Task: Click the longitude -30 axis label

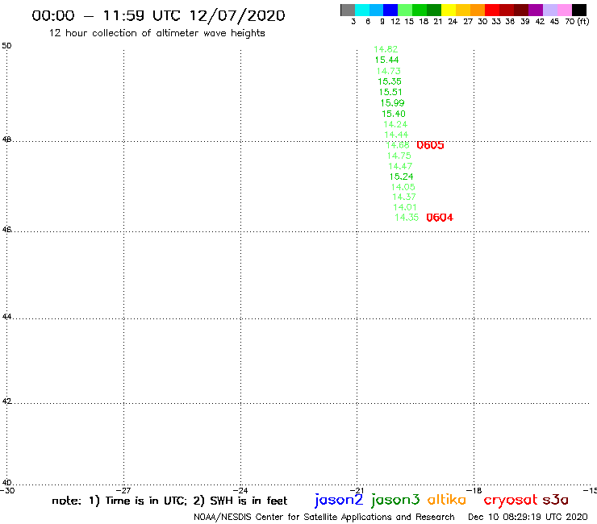Action: (x=7, y=490)
